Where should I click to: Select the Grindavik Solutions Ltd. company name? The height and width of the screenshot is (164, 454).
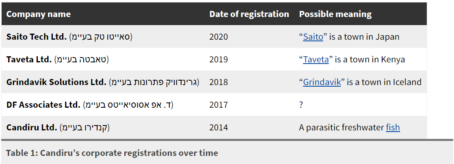pyautogui.click(x=56, y=82)
